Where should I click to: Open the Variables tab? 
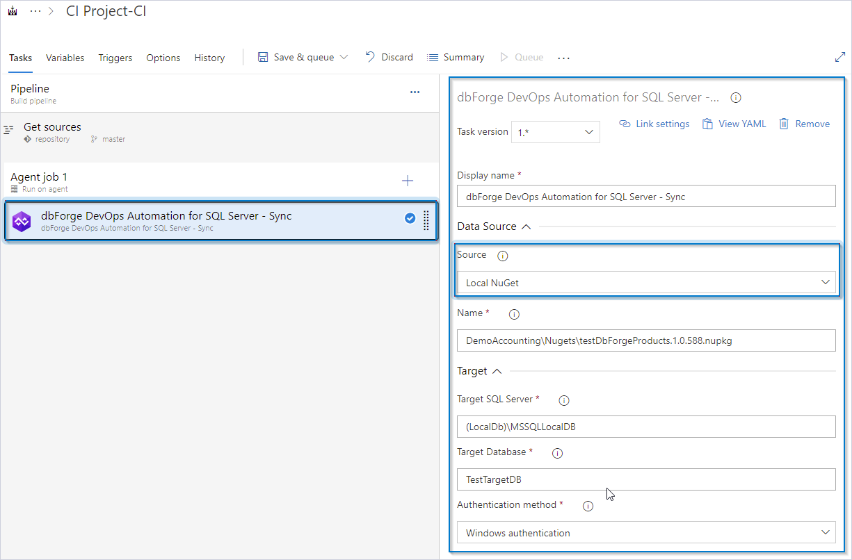pos(65,58)
